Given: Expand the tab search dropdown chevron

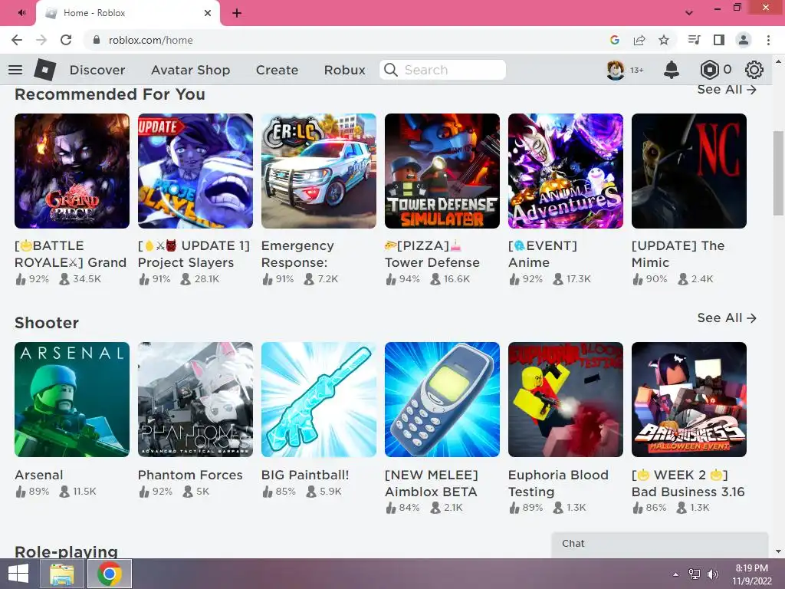Looking at the screenshot, I should [x=689, y=13].
